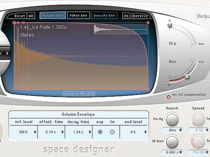Click the D zoom button
Screen dimensions: 210x157
[93, 94]
